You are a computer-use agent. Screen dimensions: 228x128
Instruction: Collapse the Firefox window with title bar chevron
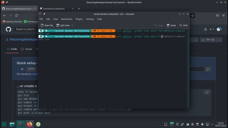[x=217, y=2]
